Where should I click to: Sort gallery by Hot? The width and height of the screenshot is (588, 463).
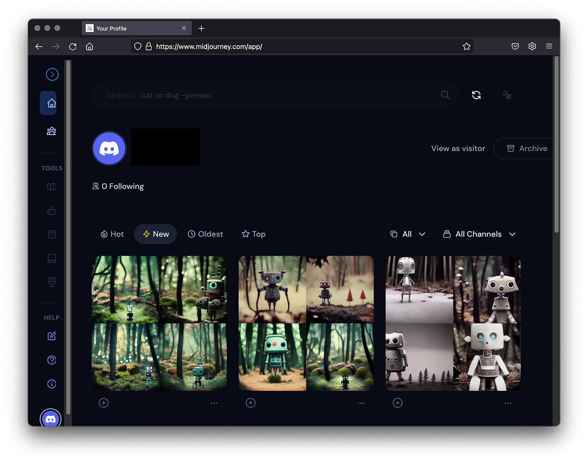point(112,234)
